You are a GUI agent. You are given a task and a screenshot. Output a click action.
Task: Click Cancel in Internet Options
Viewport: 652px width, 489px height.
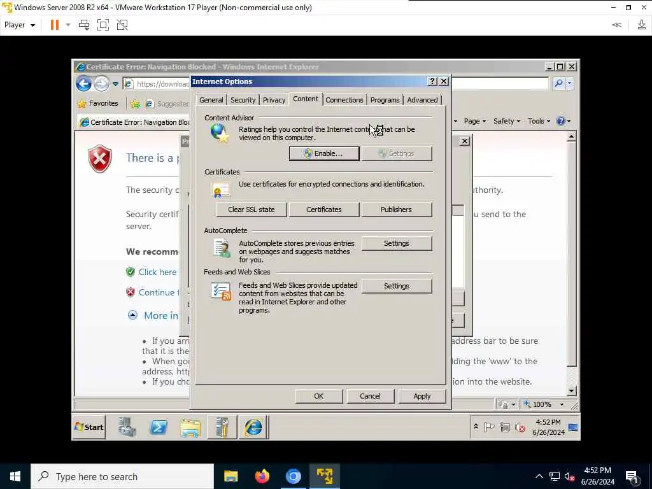(370, 396)
